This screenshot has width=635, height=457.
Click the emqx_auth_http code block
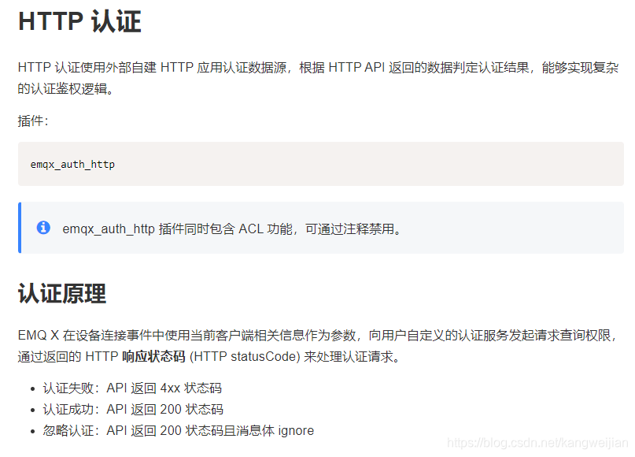(x=72, y=164)
